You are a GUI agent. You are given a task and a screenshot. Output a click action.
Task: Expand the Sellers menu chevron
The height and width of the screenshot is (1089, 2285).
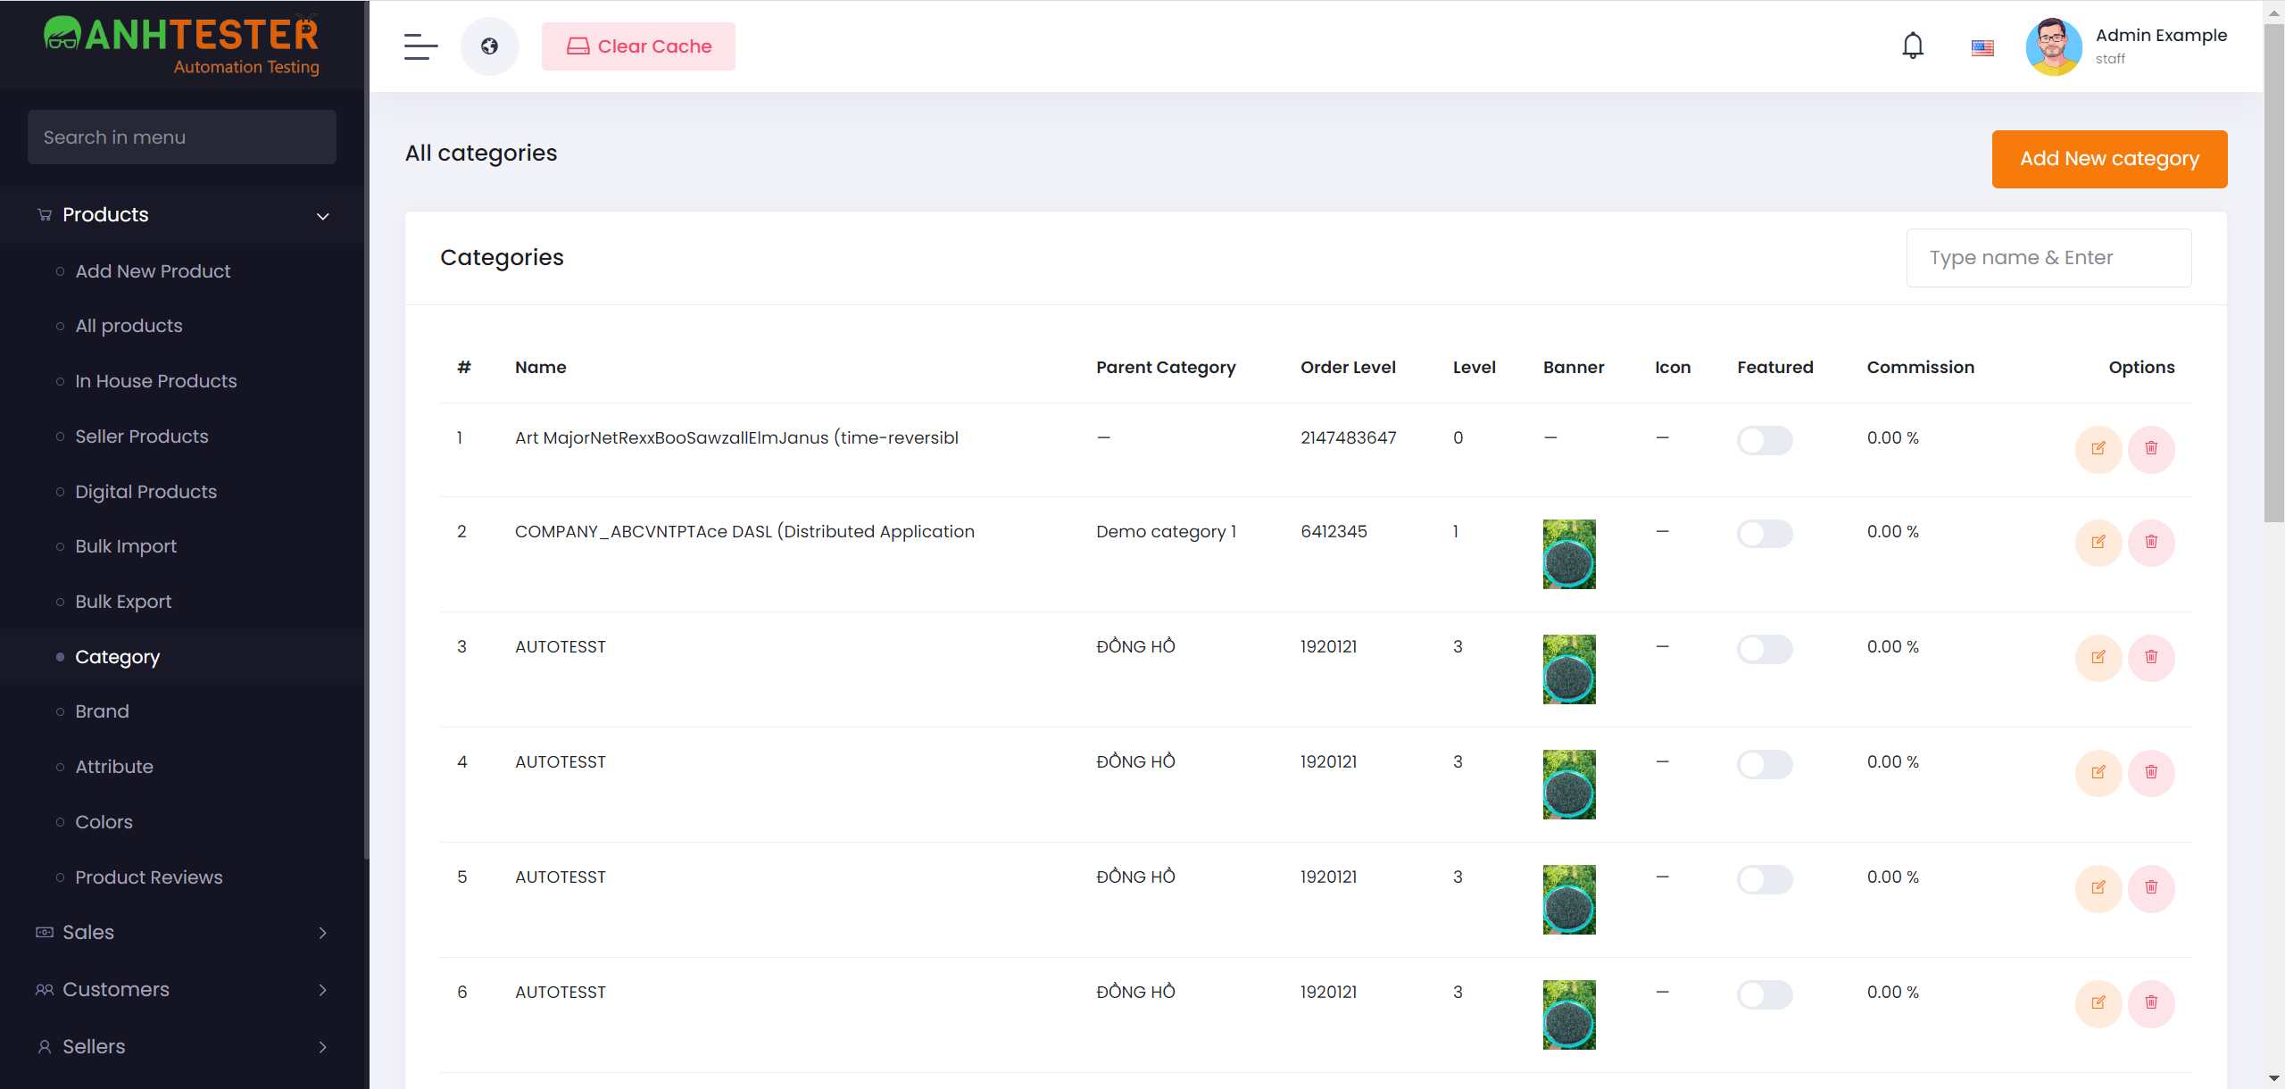323,1047
